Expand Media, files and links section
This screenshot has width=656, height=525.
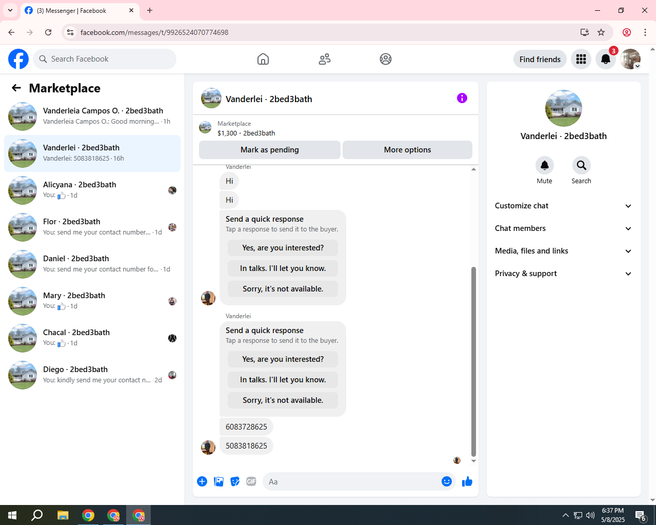(x=564, y=251)
